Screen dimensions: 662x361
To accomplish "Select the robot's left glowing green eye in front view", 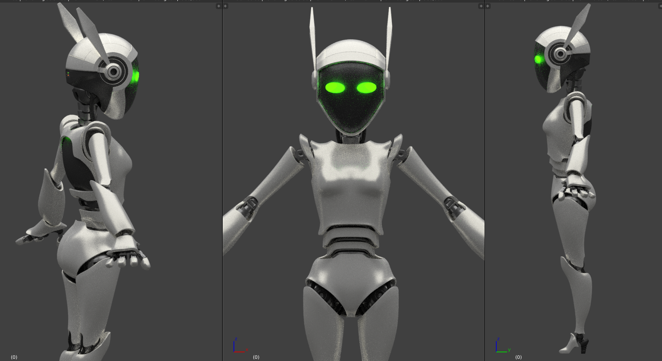I will 335,88.
